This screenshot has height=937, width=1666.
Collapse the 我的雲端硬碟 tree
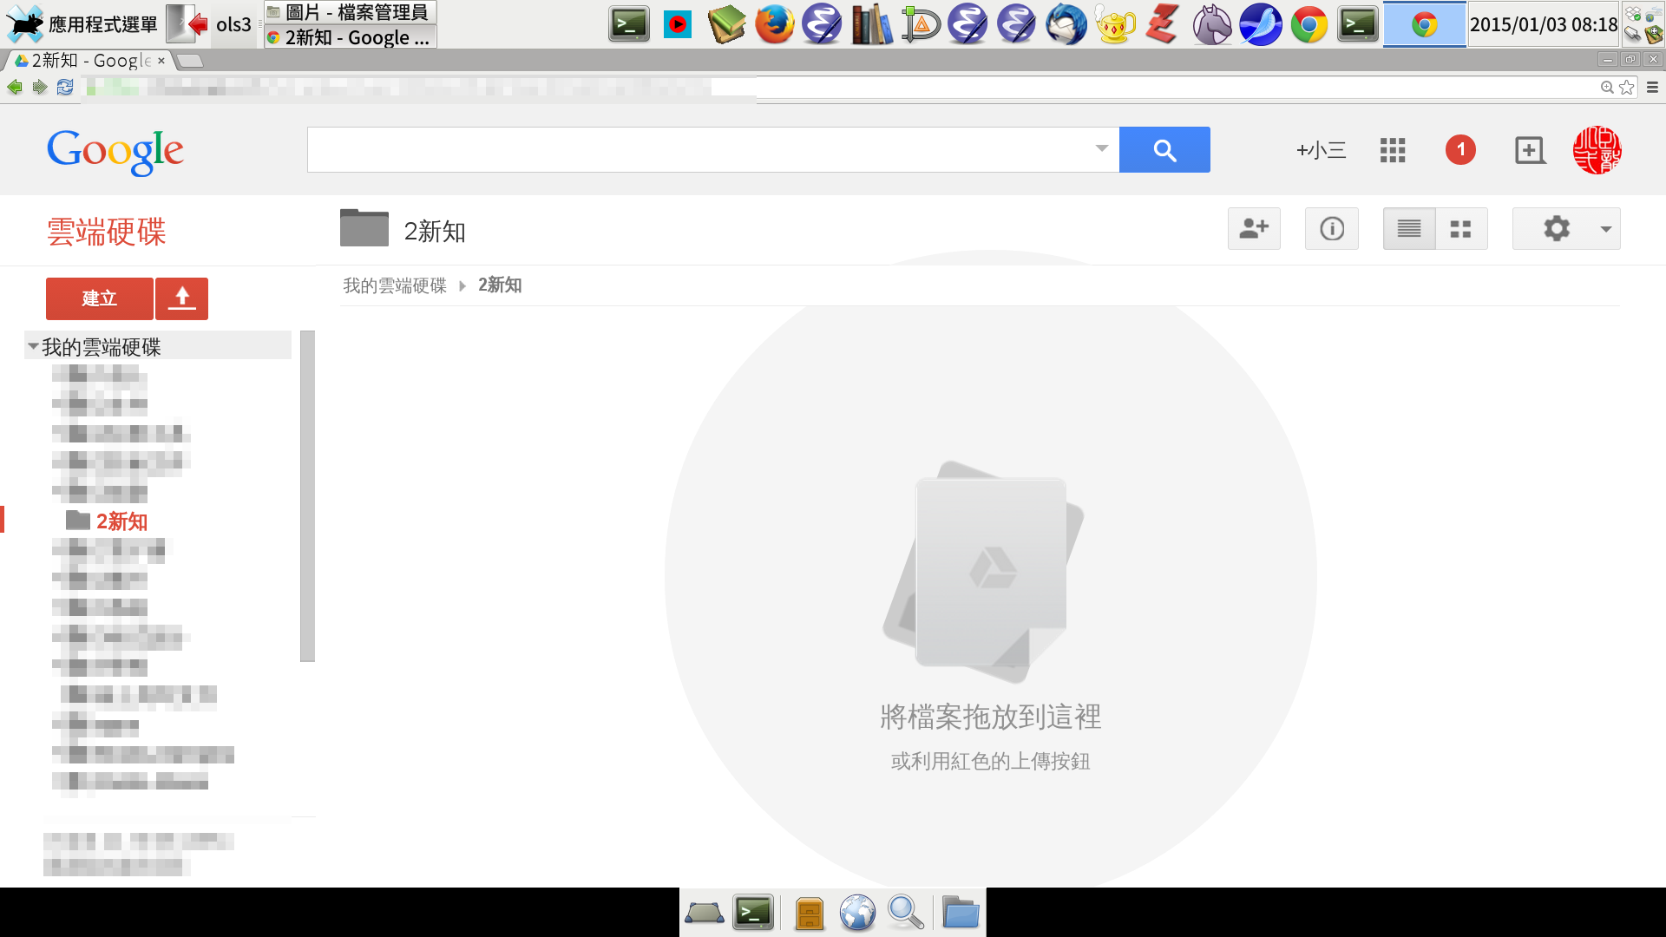click(33, 347)
